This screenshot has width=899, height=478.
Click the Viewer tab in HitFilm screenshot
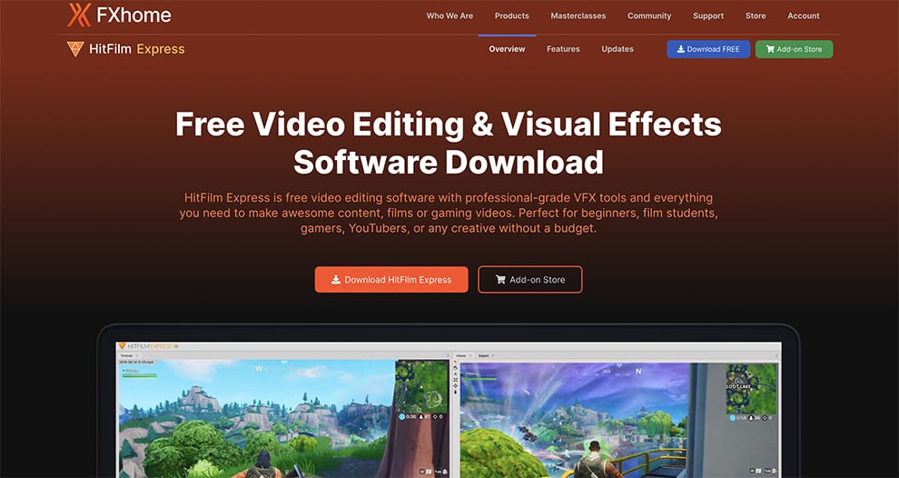(461, 356)
